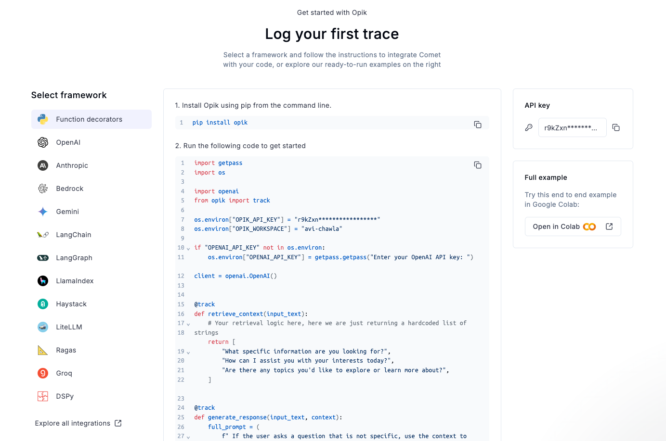Collapse code fold at line 17
This screenshot has height=441, width=666.
(188, 324)
